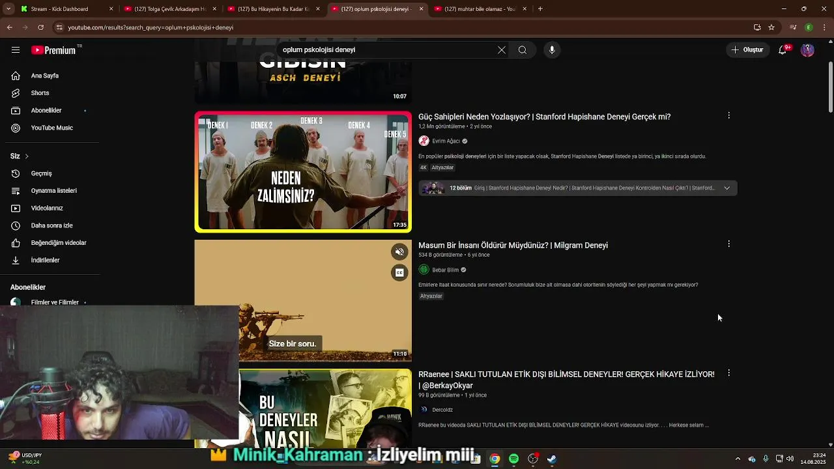Open the Dercoldz channel avatar
This screenshot has height=469, width=834.
click(424, 410)
